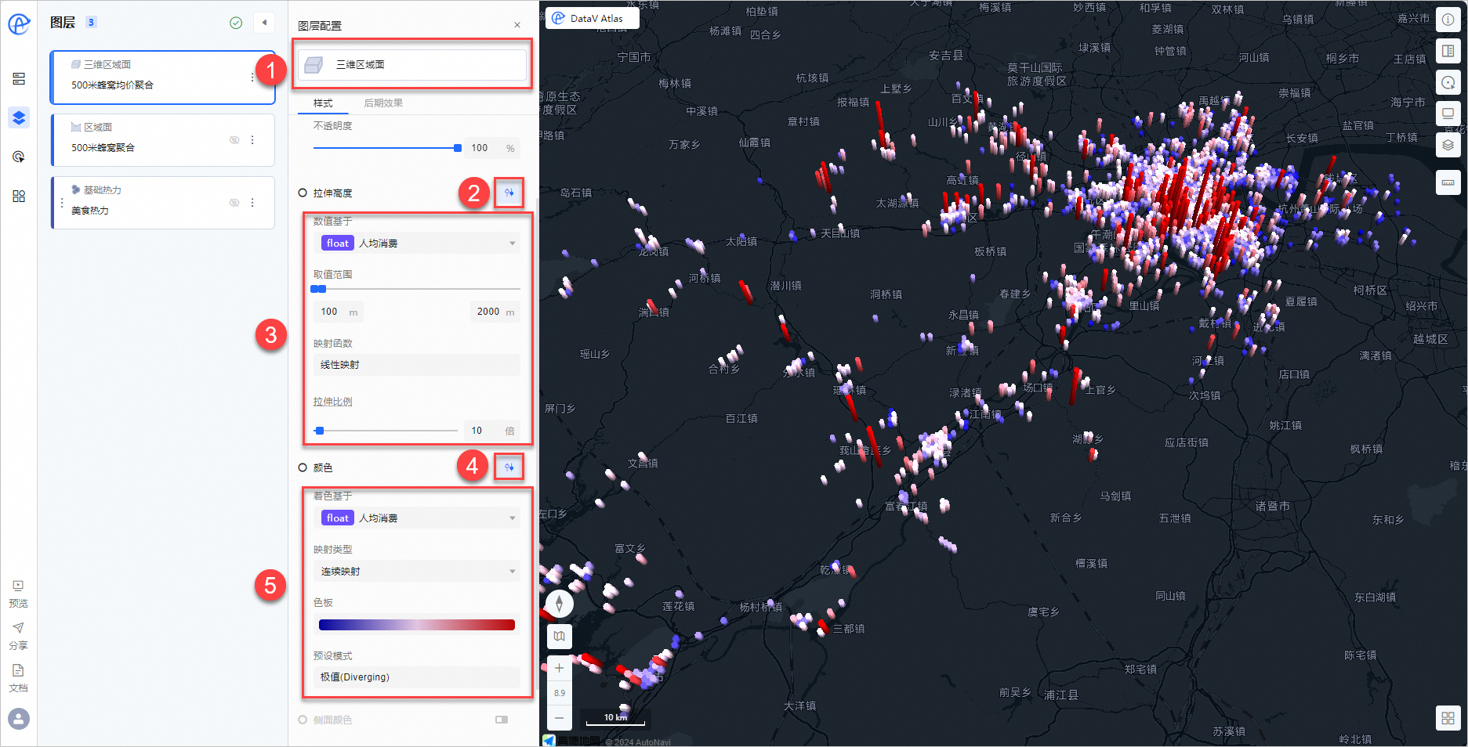Click the map screen display icon
The image size is (1468, 747).
(1448, 114)
